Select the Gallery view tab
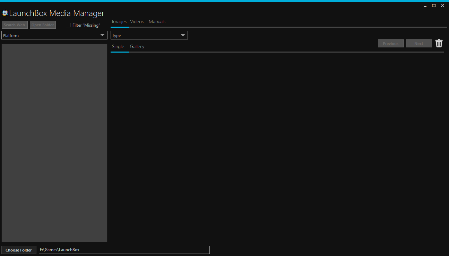This screenshot has height=256, width=449. point(137,46)
